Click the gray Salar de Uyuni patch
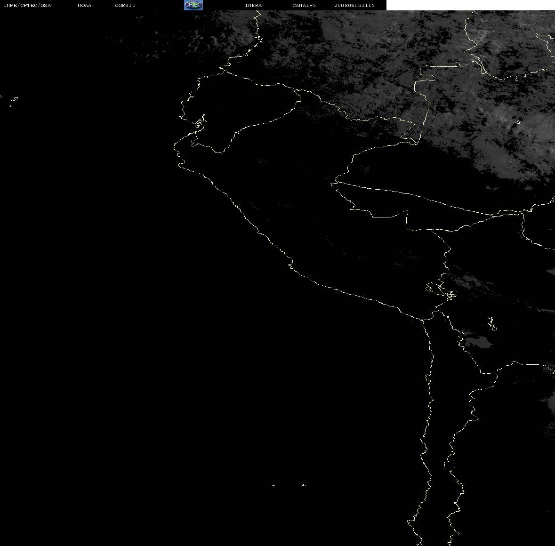555x546 pixels. coord(478,343)
